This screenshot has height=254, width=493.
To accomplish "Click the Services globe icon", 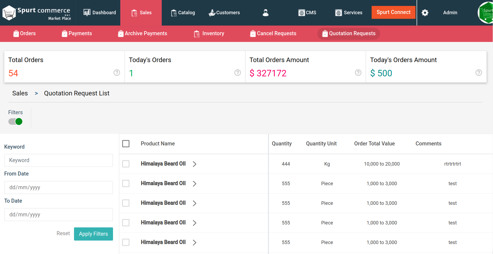I will point(339,13).
